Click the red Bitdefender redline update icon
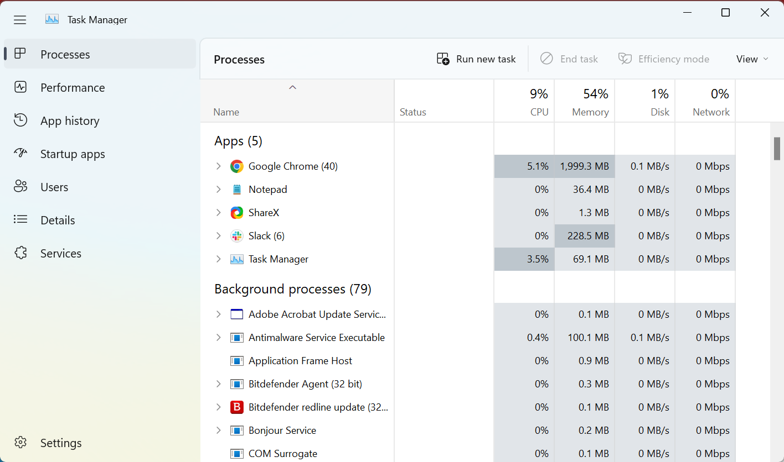The width and height of the screenshot is (784, 462). (x=237, y=407)
